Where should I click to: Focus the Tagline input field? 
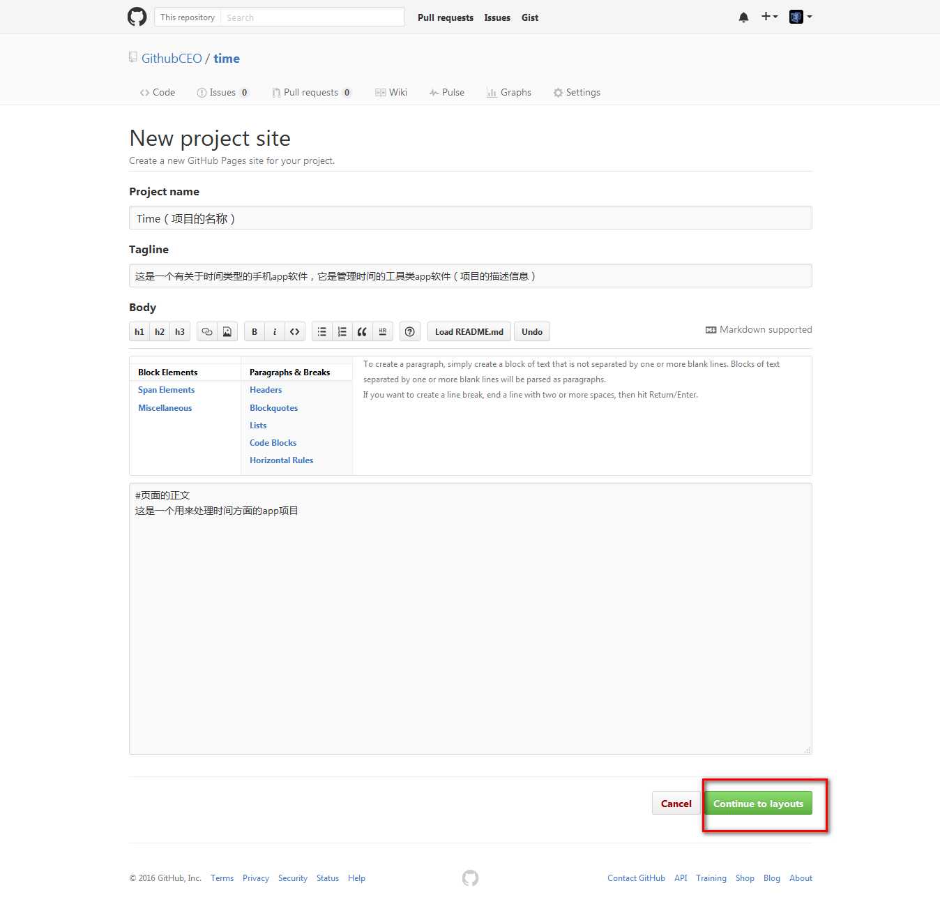(x=471, y=276)
